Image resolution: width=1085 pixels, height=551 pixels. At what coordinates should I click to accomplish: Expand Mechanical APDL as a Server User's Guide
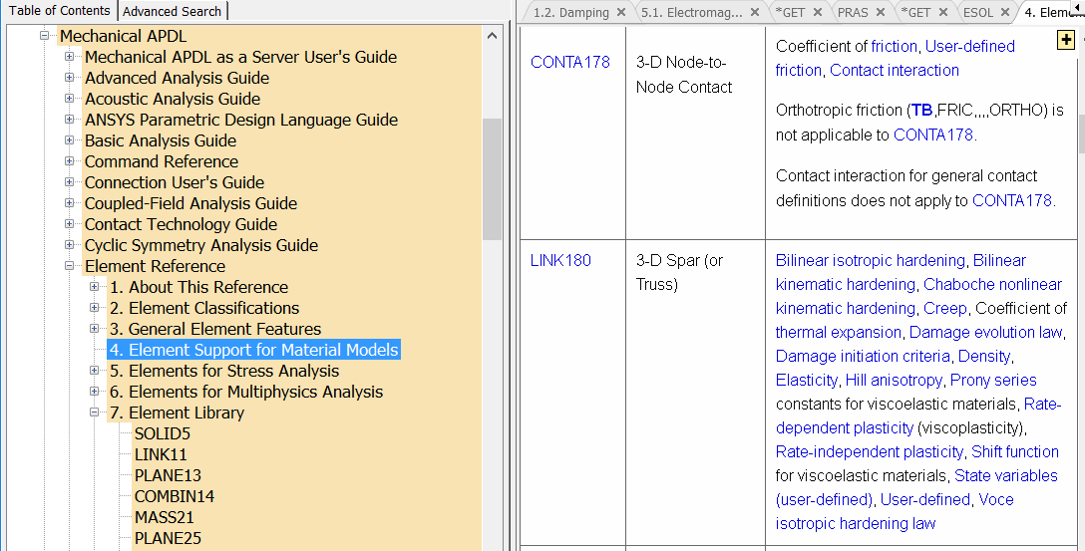point(69,57)
